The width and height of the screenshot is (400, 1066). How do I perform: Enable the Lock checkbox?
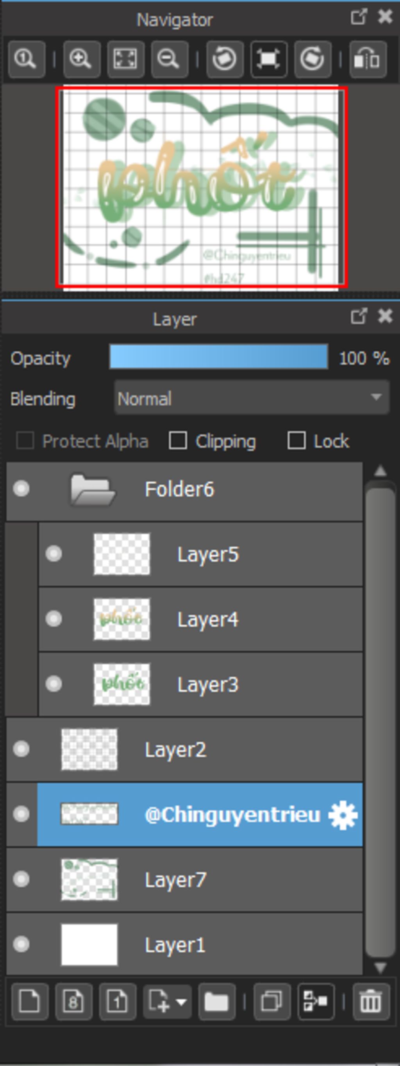point(296,441)
